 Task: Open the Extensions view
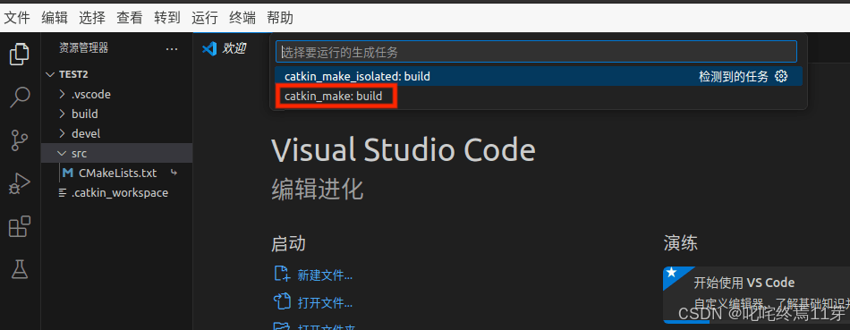tap(20, 226)
